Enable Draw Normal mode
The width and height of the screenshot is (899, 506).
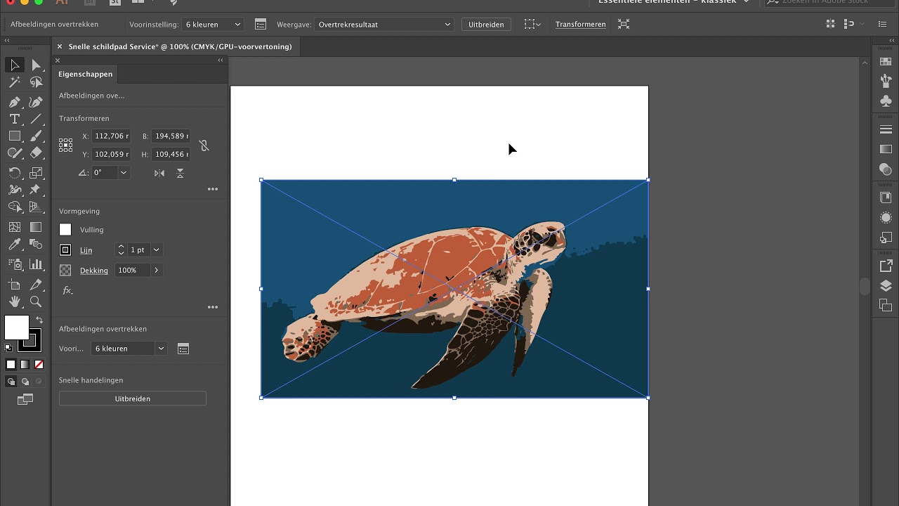tap(11, 382)
